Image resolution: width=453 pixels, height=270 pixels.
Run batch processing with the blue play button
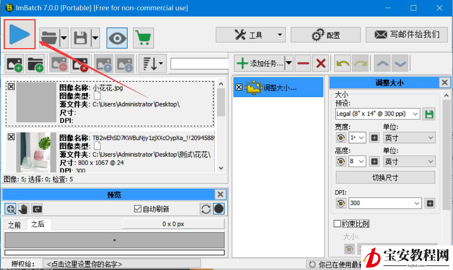[19, 34]
